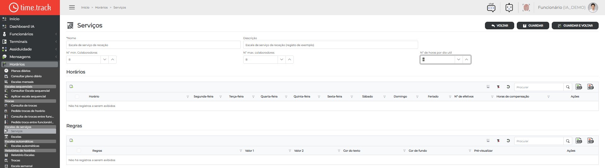Image resolution: width=605 pixels, height=168 pixels.
Task: Refresh the Regras table
Action: click(x=508, y=141)
